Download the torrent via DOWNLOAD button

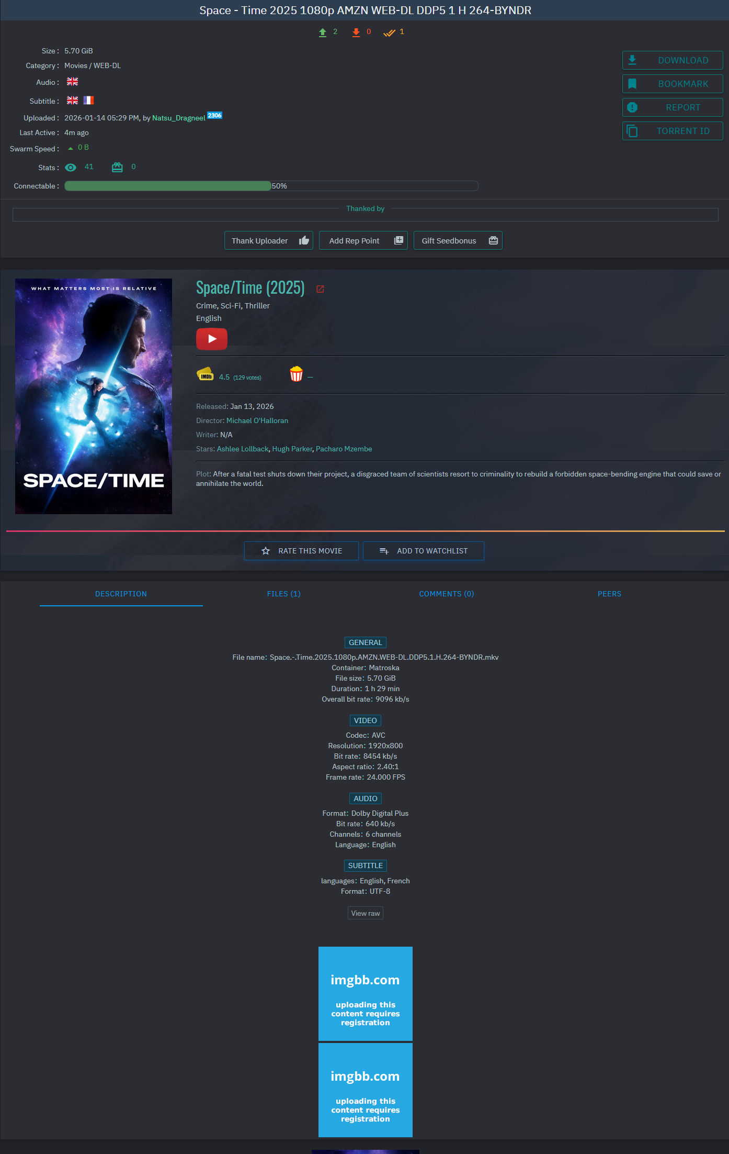[673, 60]
